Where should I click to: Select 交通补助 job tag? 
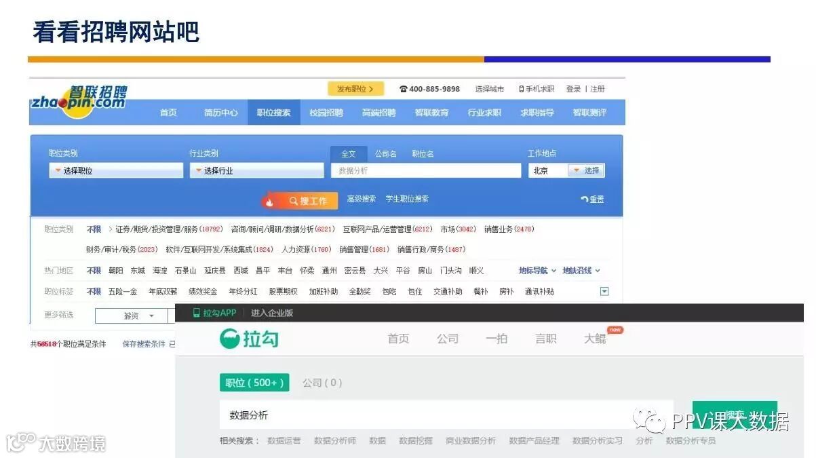point(448,292)
